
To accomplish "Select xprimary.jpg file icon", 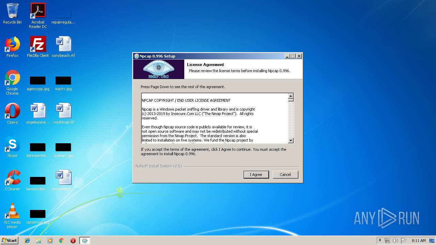I will (x=63, y=150).
